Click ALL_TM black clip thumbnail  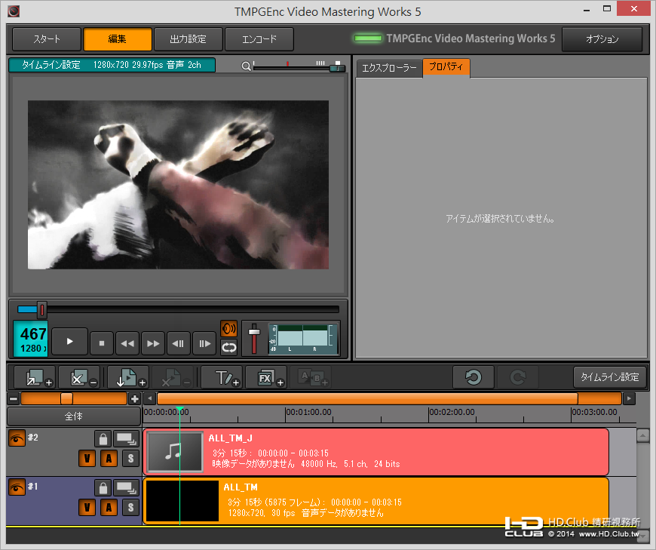click(182, 501)
